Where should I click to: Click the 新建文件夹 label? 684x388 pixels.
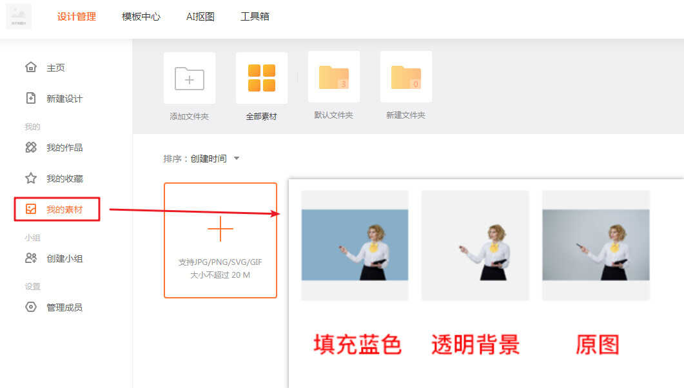[406, 115]
